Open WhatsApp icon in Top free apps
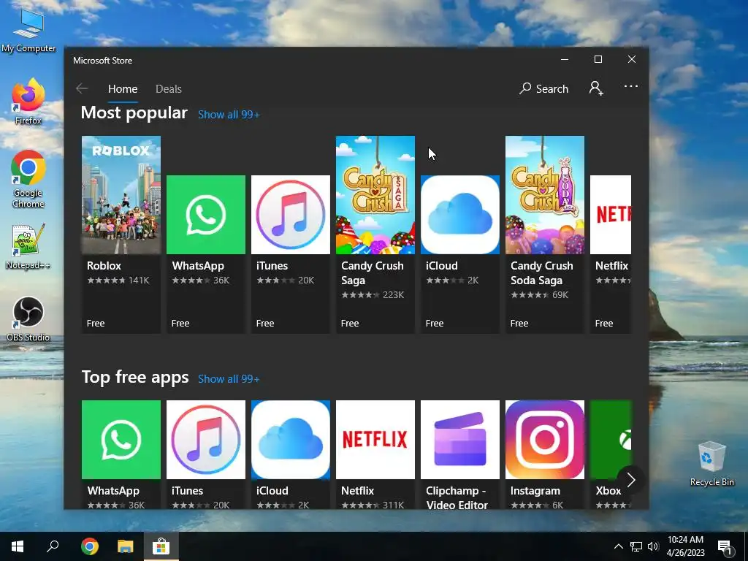Screen dimensions: 748x561 pyautogui.click(x=121, y=439)
